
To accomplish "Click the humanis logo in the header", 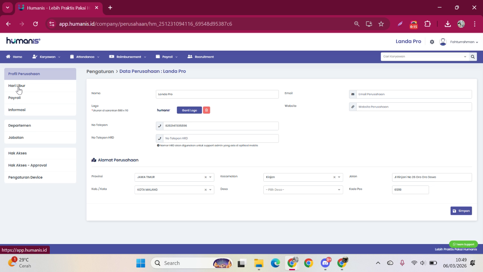I will 23,41.
